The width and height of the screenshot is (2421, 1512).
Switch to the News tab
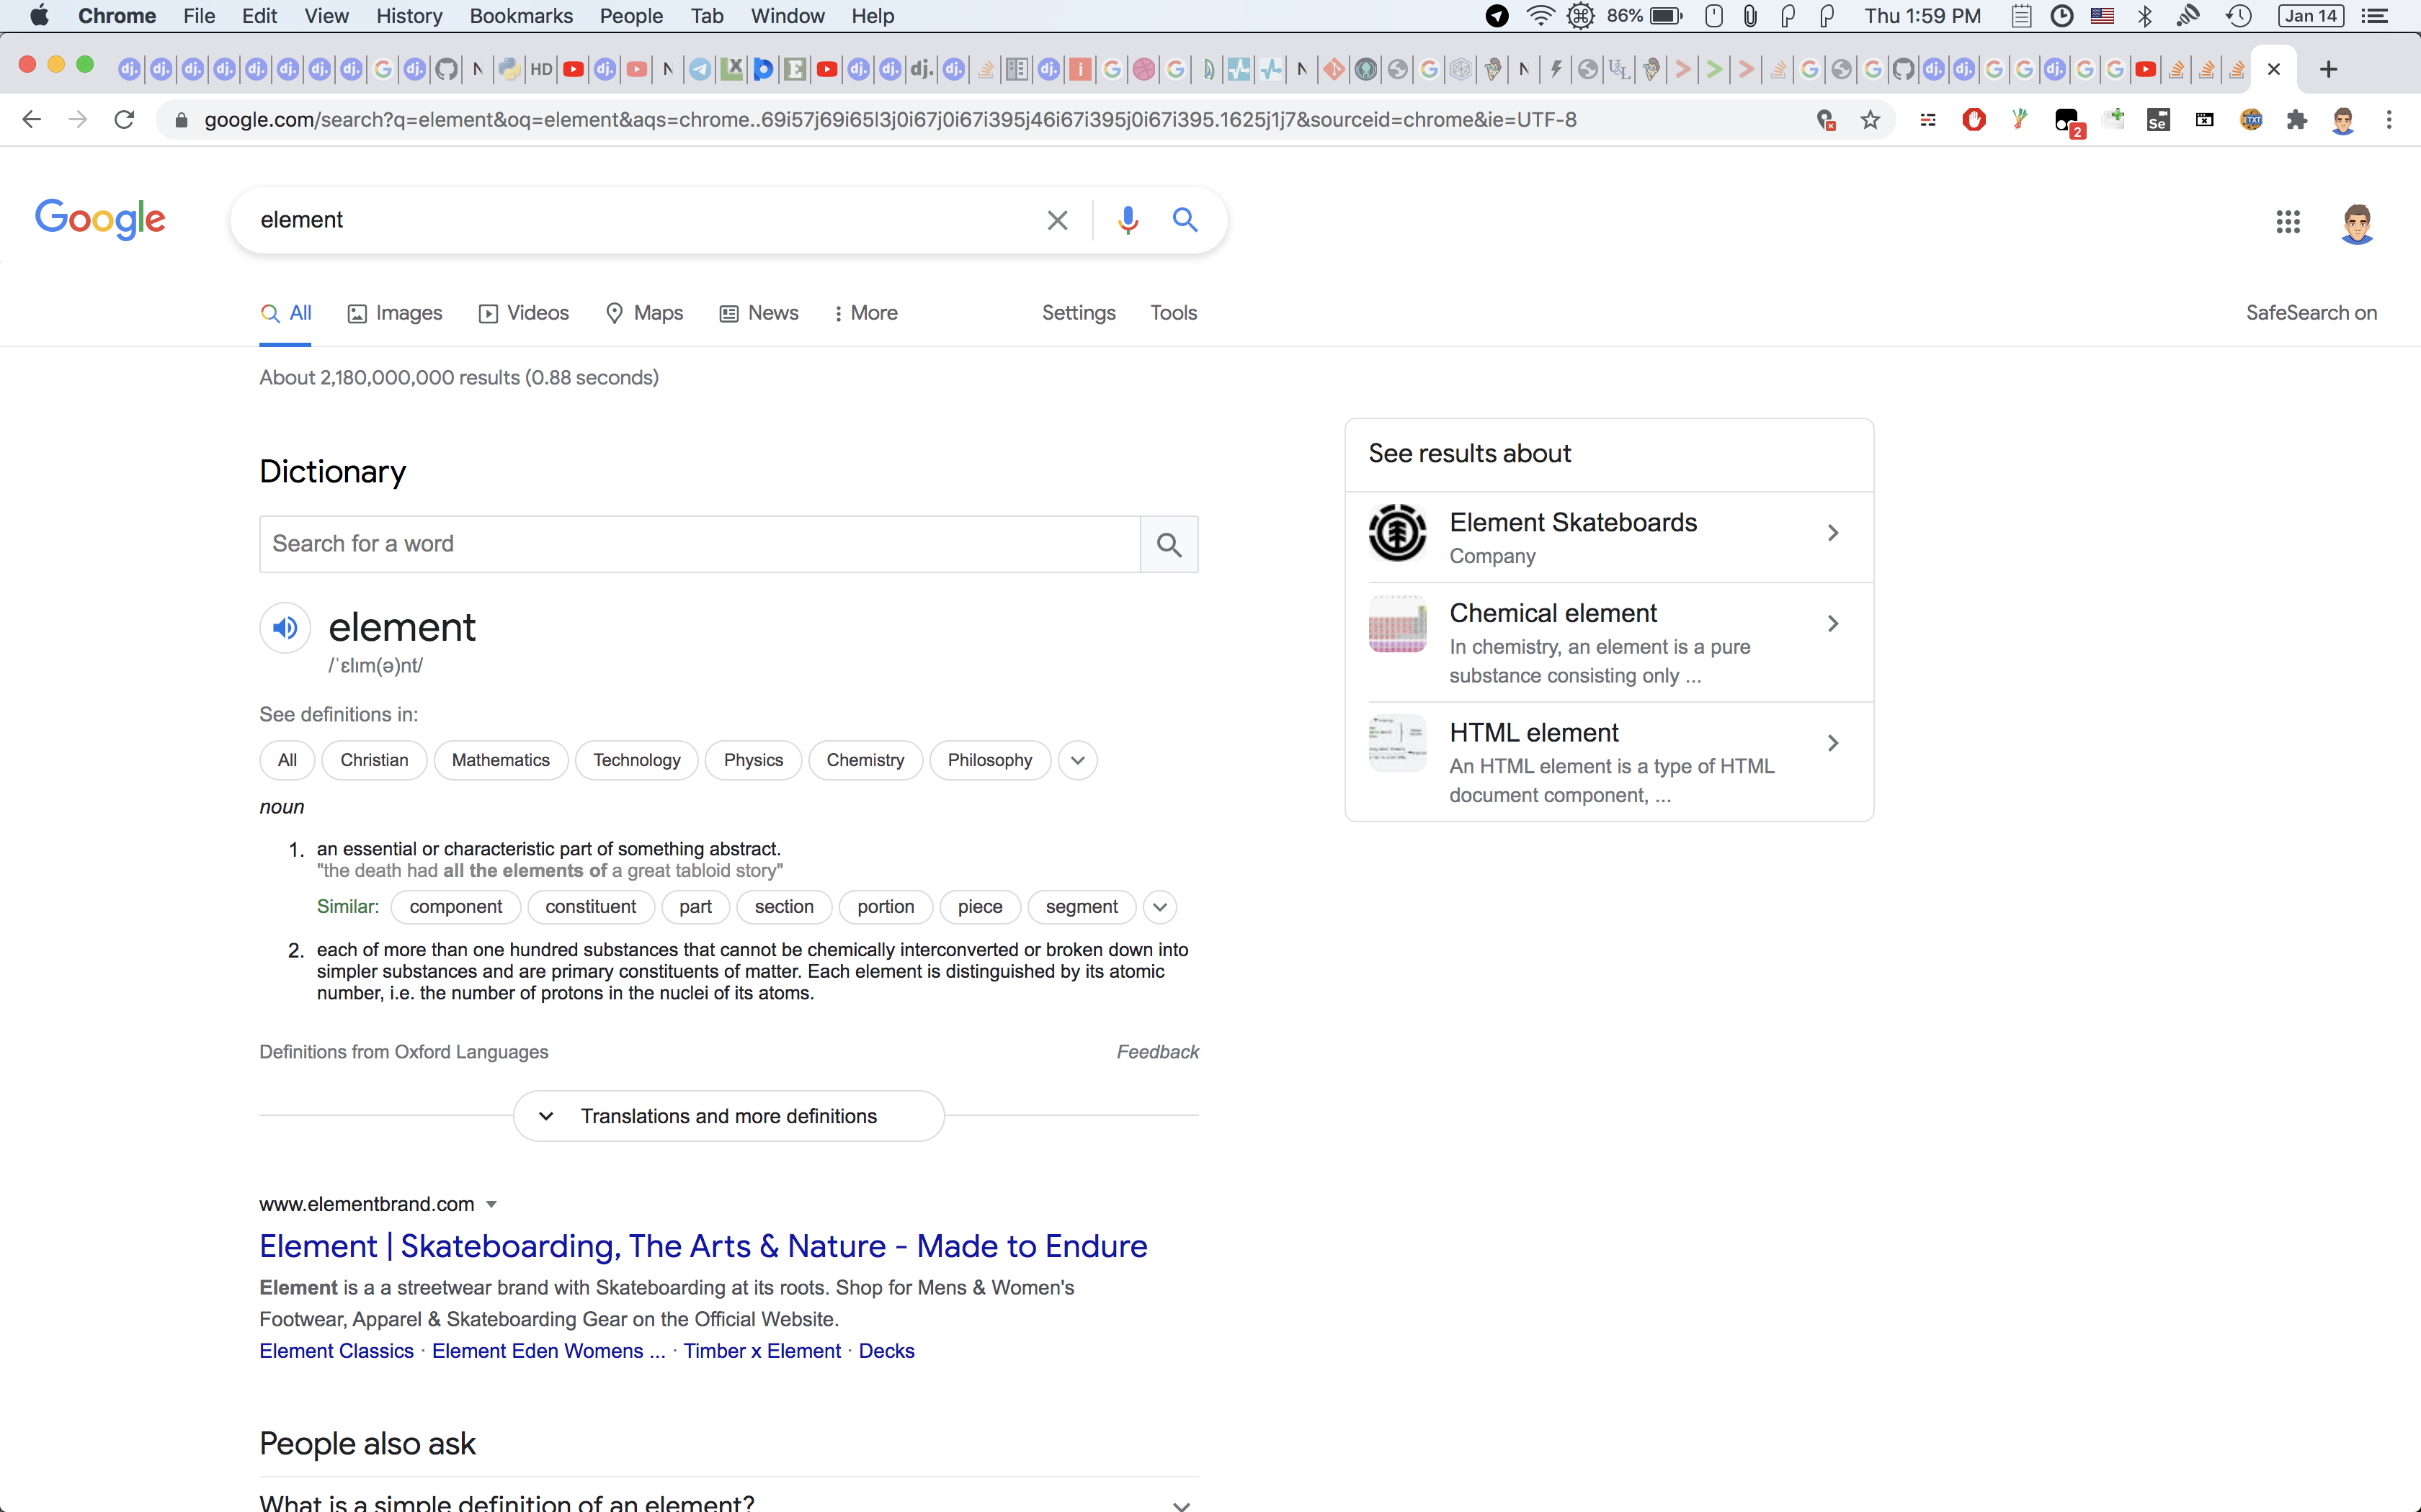tap(758, 313)
